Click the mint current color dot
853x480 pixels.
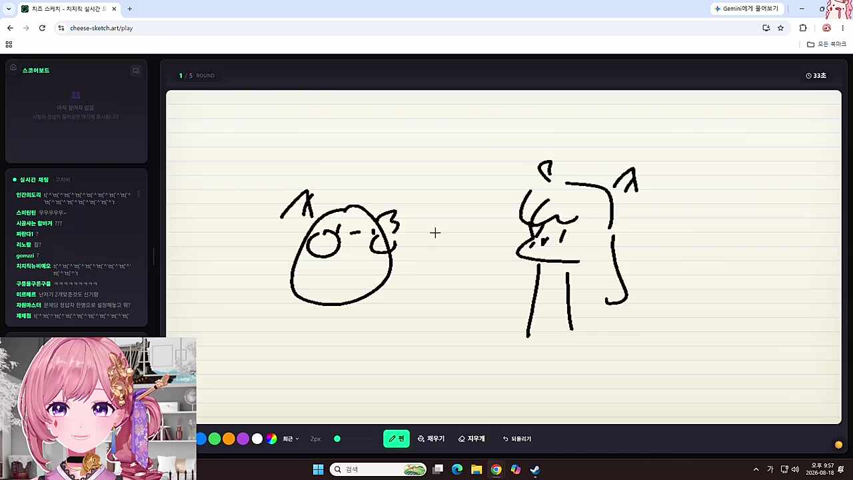tap(337, 439)
